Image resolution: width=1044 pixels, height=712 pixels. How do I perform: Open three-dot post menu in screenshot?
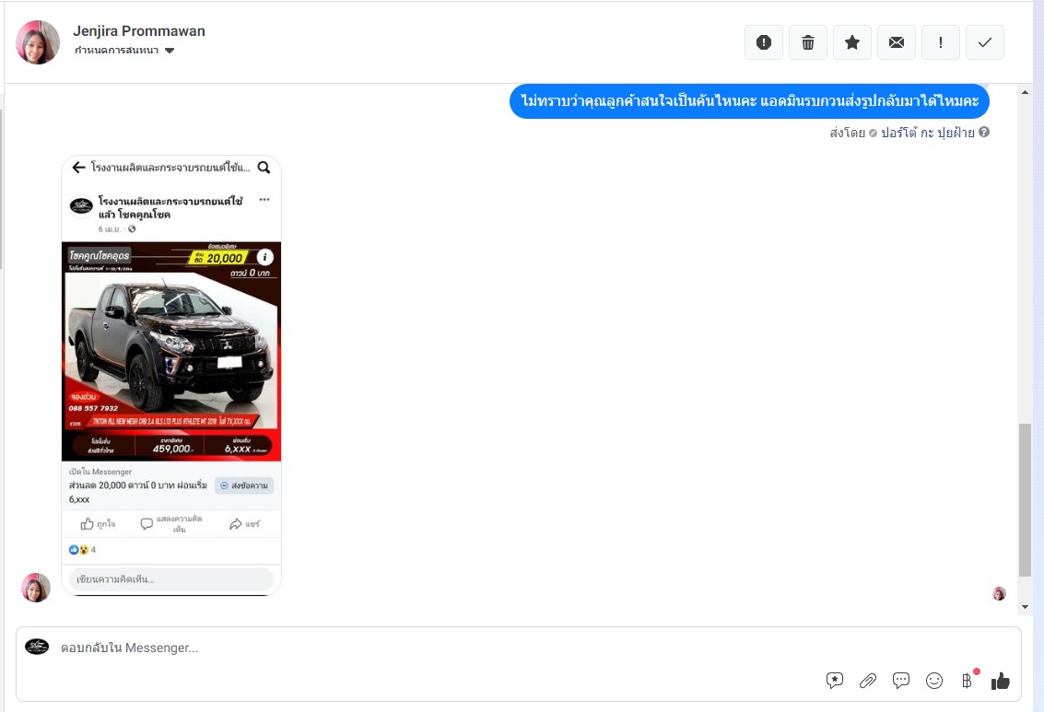pyautogui.click(x=264, y=200)
